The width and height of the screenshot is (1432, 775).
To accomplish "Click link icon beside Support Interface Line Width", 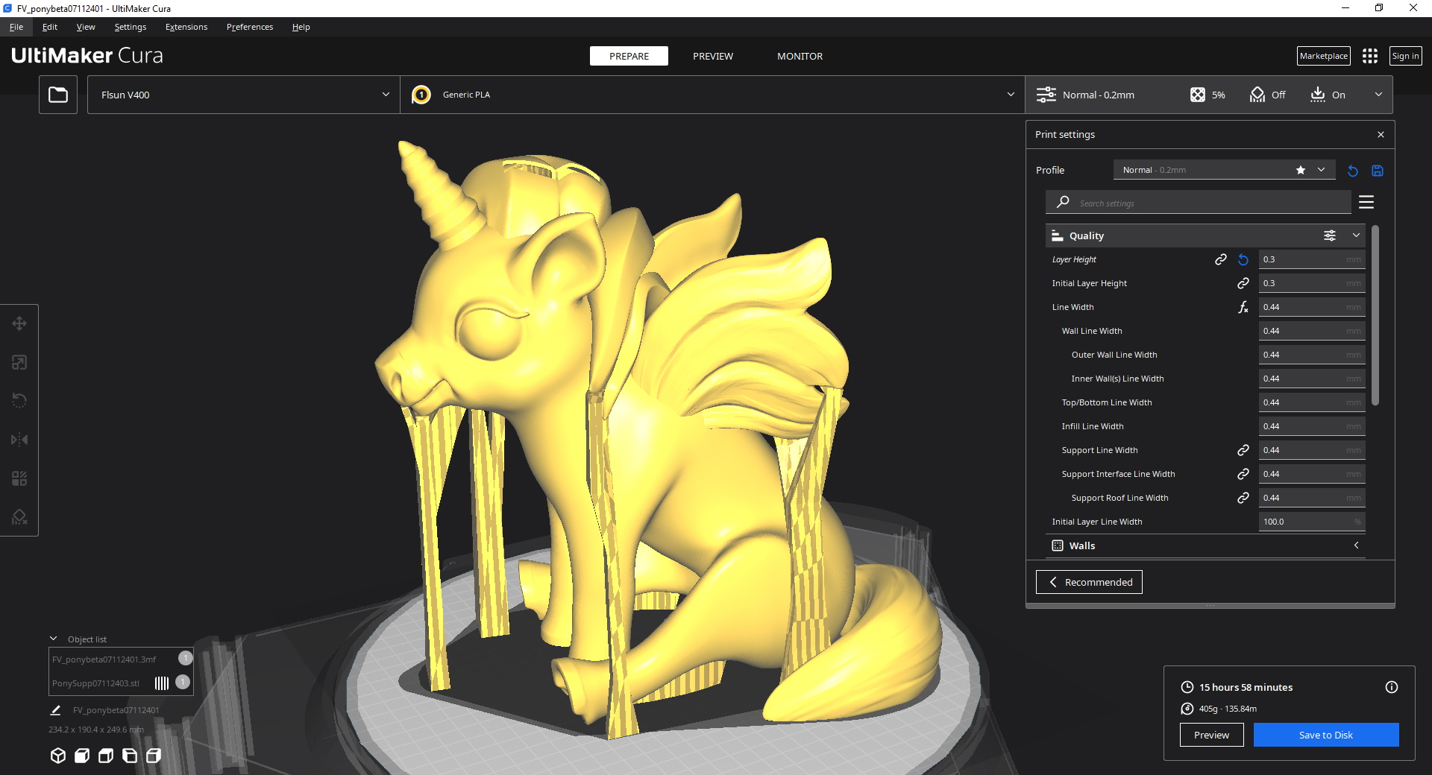I will 1243,474.
